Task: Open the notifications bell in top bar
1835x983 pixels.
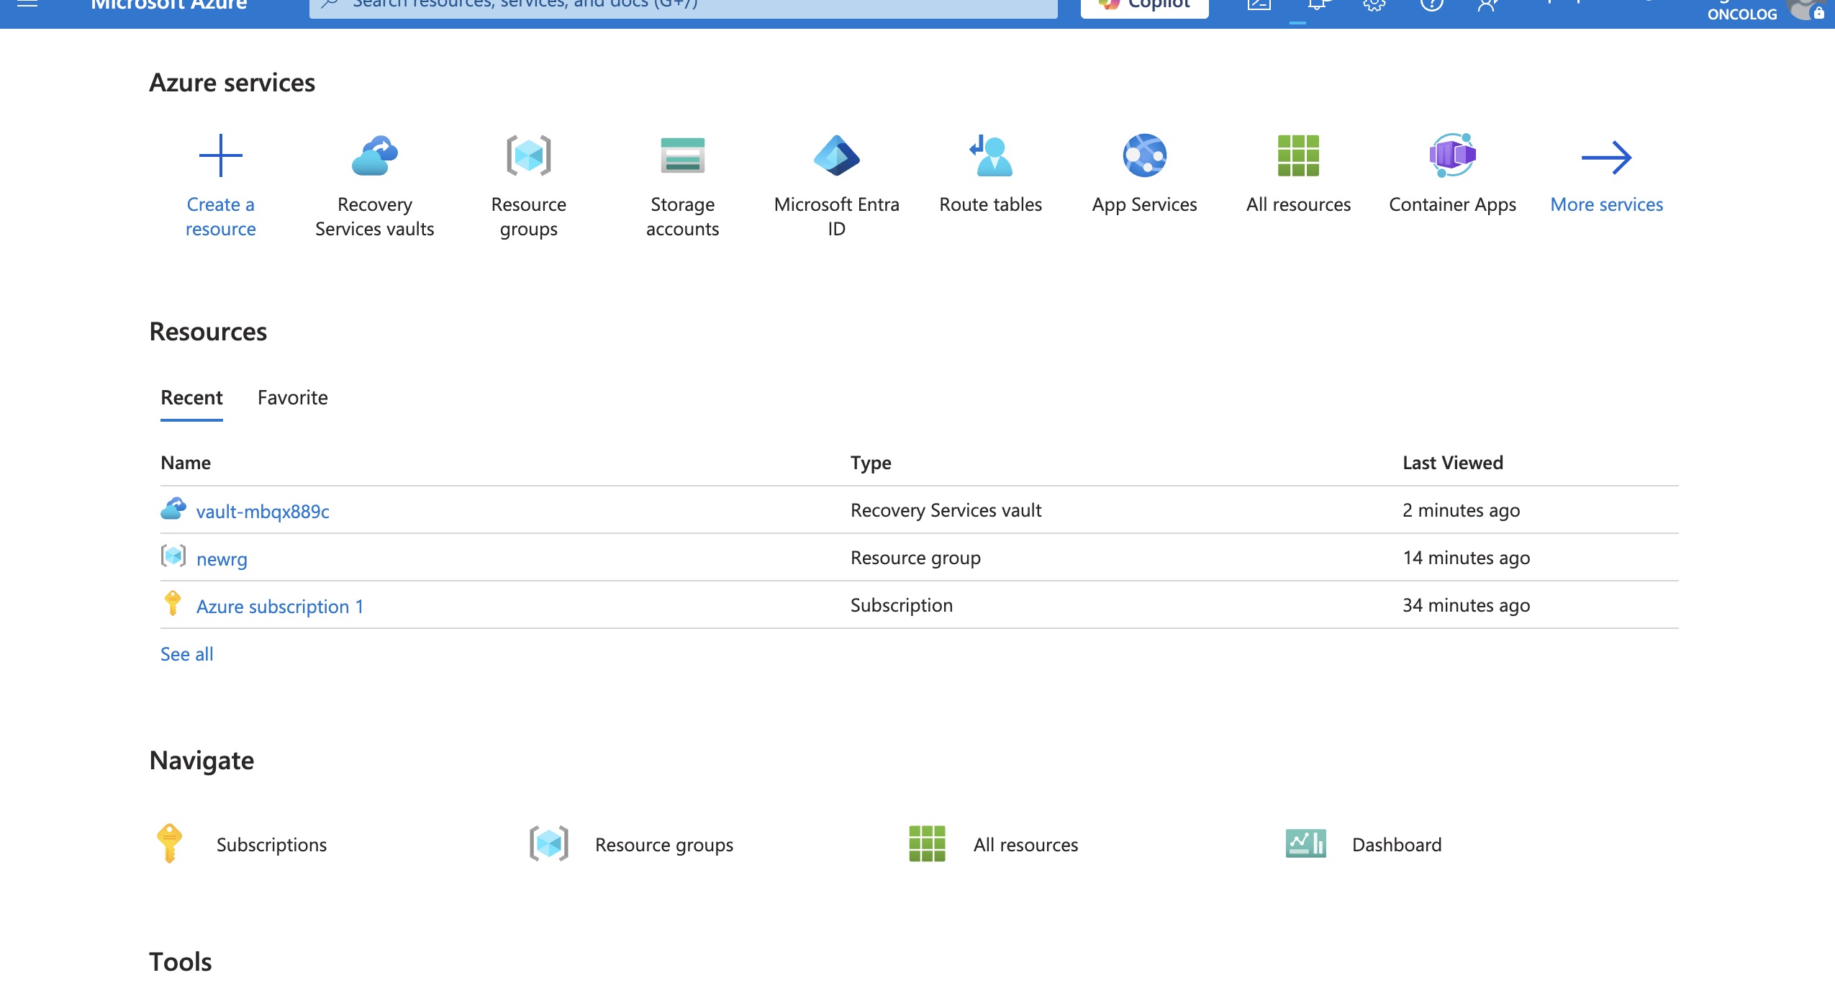Action: click(1317, 4)
